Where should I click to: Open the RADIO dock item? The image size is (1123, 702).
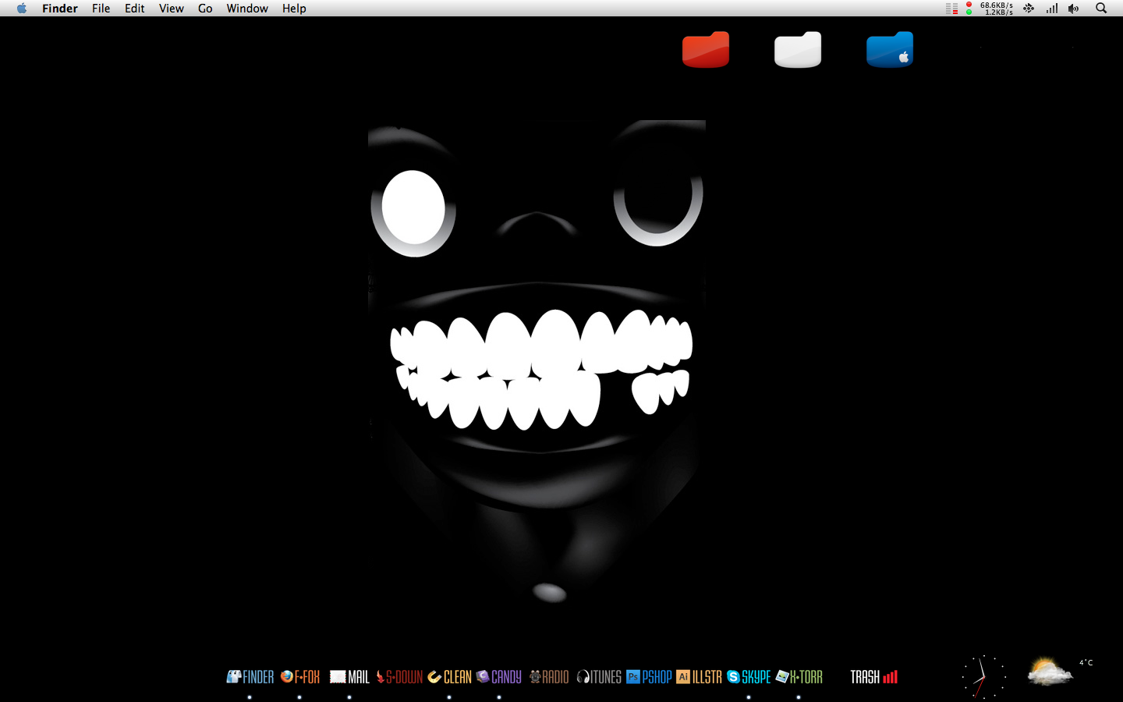(x=549, y=677)
